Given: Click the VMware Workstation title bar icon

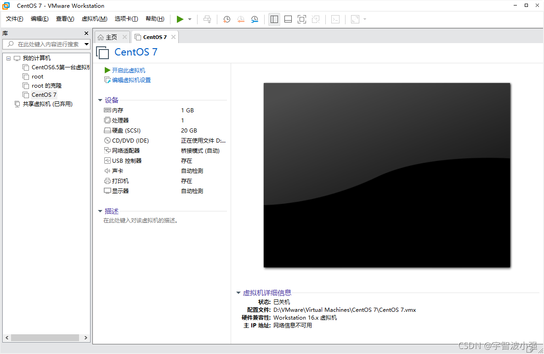Looking at the screenshot, I should pyautogui.click(x=6, y=6).
